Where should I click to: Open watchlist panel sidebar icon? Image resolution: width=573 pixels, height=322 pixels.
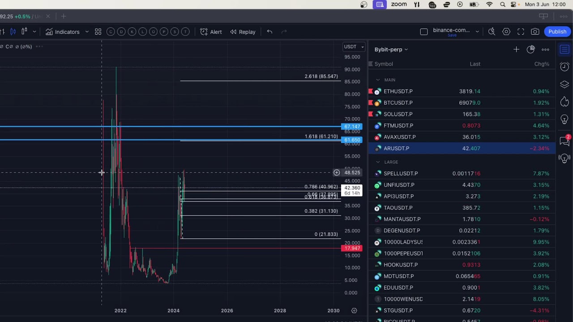(x=564, y=49)
